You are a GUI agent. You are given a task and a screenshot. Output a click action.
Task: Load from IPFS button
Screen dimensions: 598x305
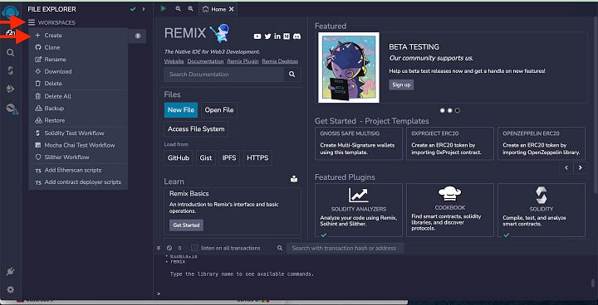(229, 158)
